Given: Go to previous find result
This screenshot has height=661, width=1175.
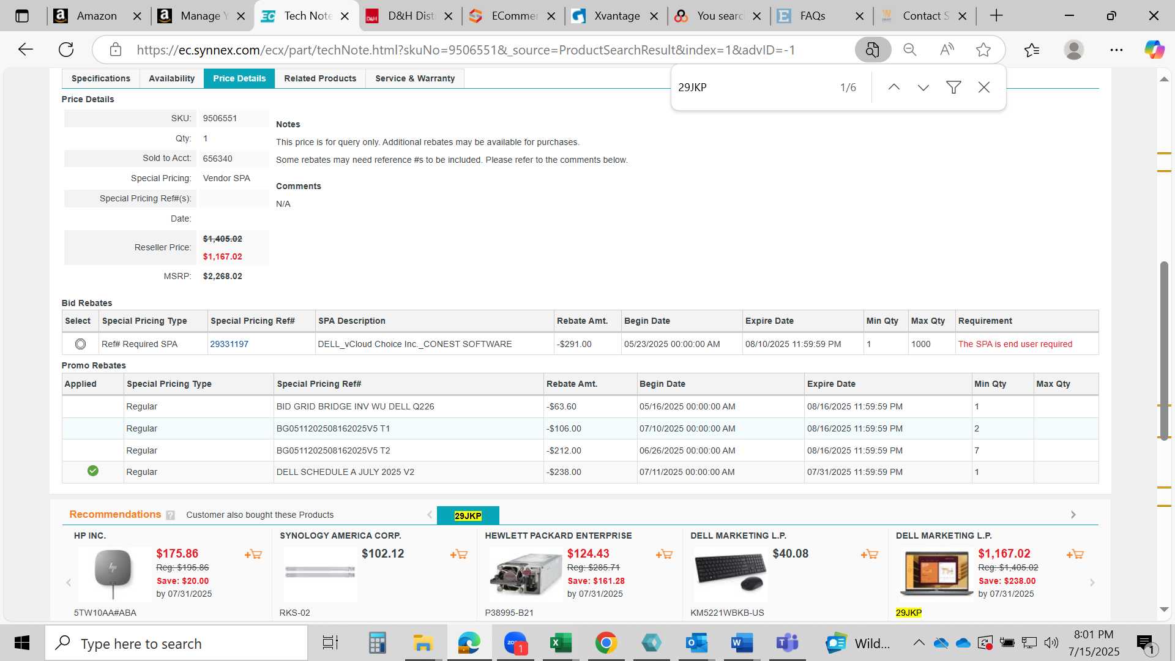Looking at the screenshot, I should pyautogui.click(x=893, y=88).
